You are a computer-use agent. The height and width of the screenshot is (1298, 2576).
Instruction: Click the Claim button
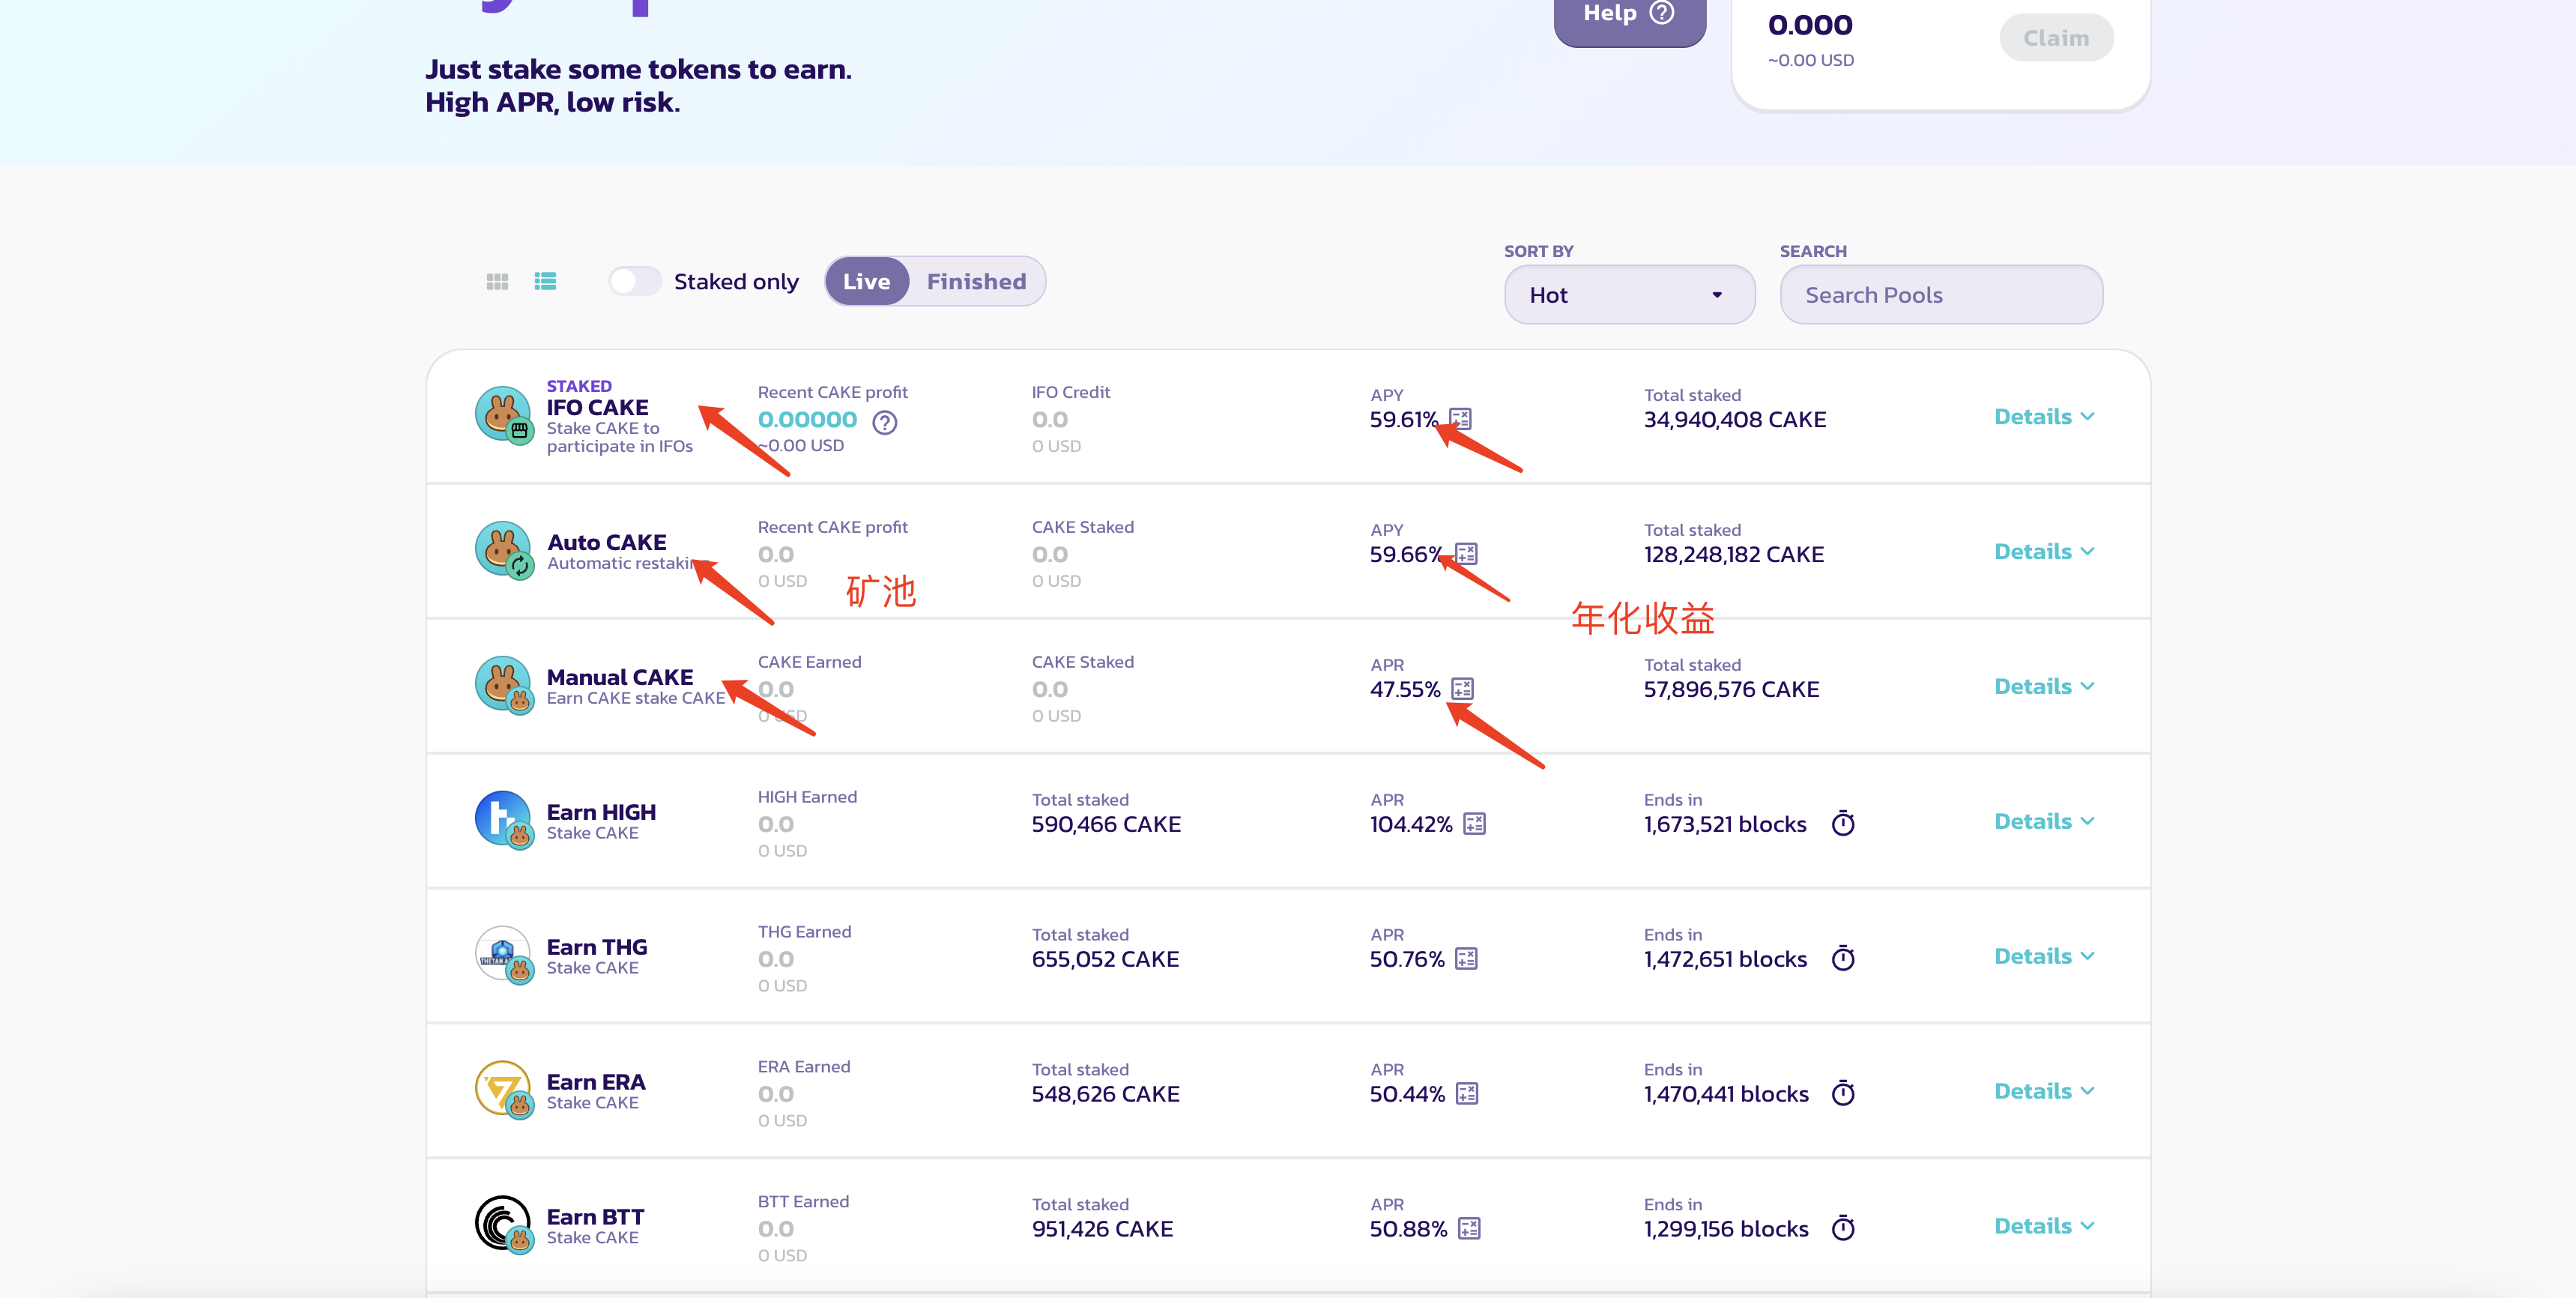[2055, 38]
